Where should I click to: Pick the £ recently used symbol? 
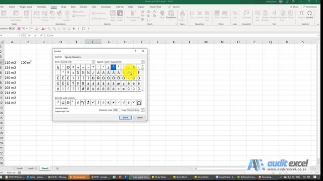(78, 103)
